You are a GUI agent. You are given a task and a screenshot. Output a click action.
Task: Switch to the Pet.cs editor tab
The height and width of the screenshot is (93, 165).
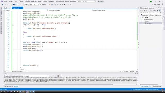[5, 8]
